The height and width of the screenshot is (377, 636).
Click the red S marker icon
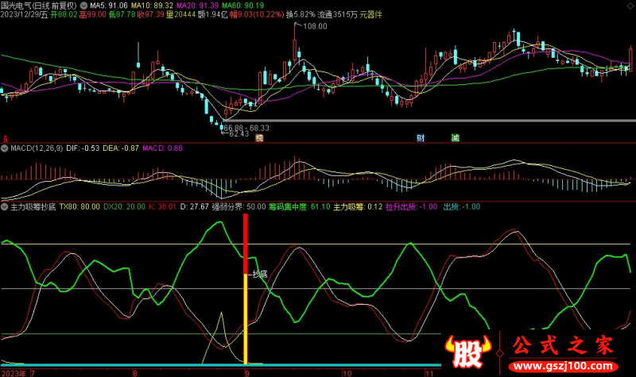(x=6, y=139)
